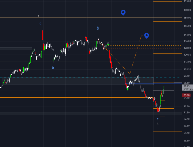The width and height of the screenshot is (193, 147).
Task: Click the blue wave label "b"
Action: (98, 28)
